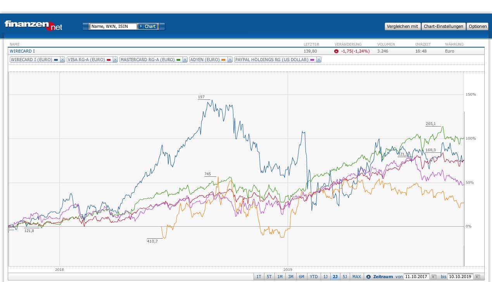Click the 265,1 price label on the chart
Image resolution: width=492 pixels, height=282 pixels.
pos(431,124)
